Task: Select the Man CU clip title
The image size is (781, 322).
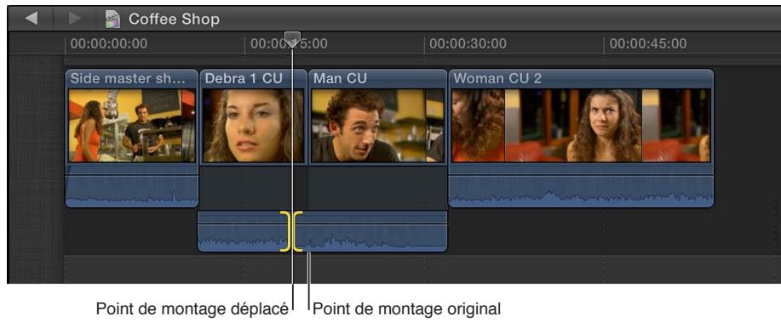Action: click(x=340, y=78)
